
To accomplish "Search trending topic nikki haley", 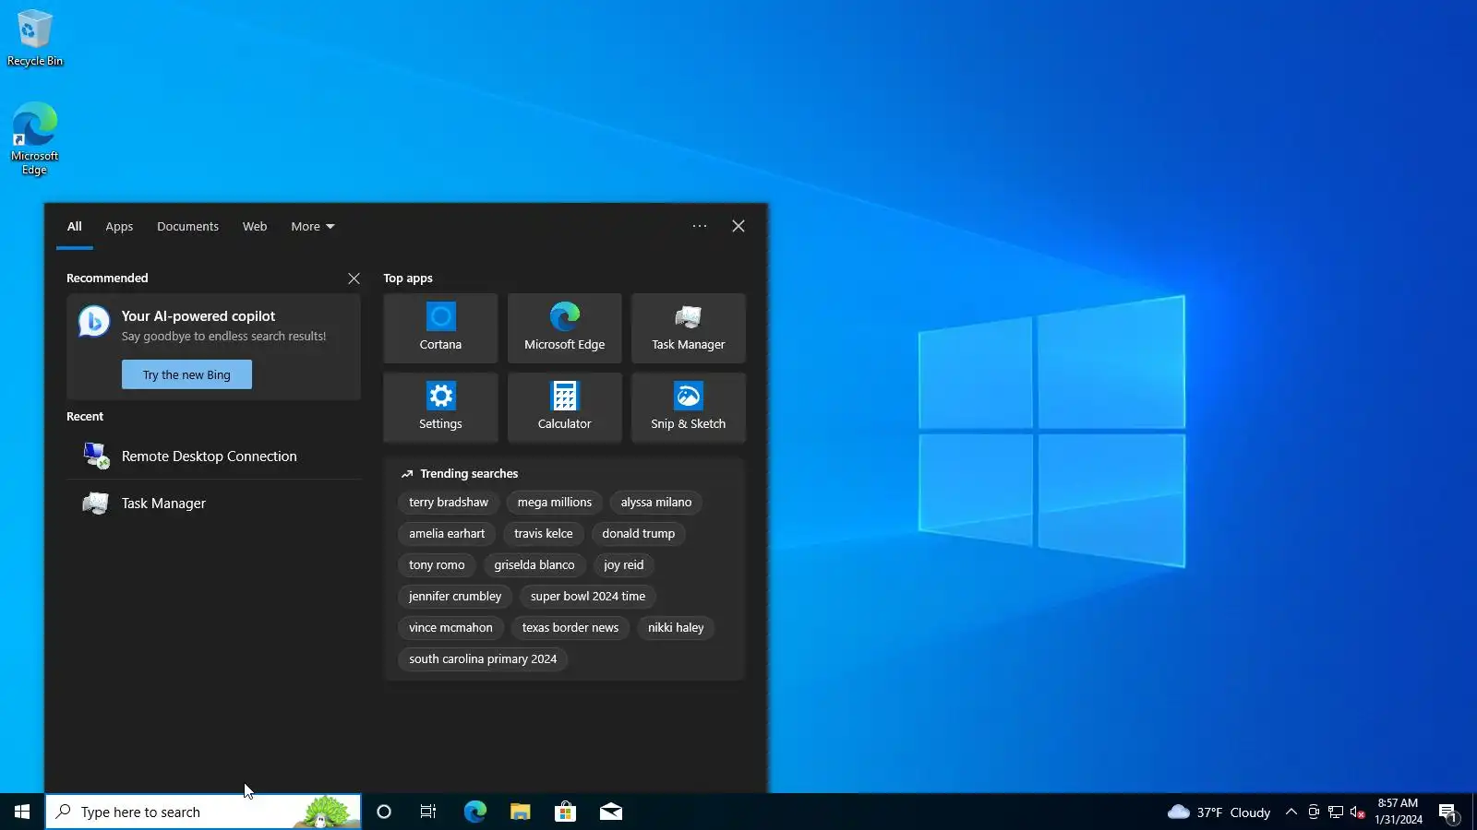I will click(676, 628).
